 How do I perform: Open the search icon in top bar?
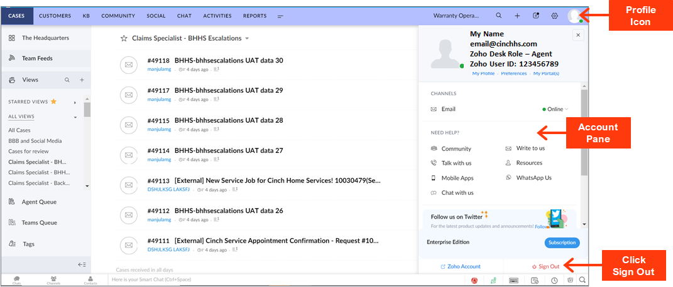click(498, 16)
